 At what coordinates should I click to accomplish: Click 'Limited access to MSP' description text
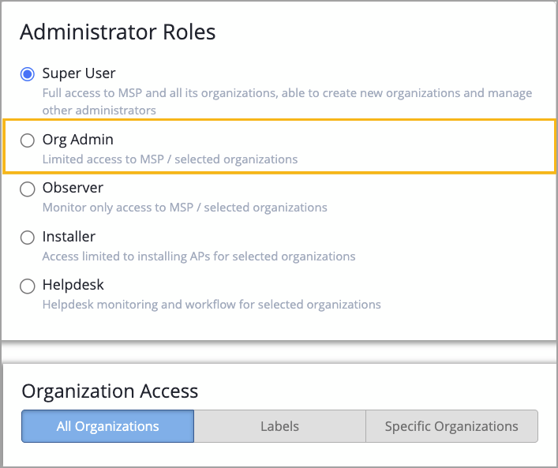pyautogui.click(x=170, y=159)
